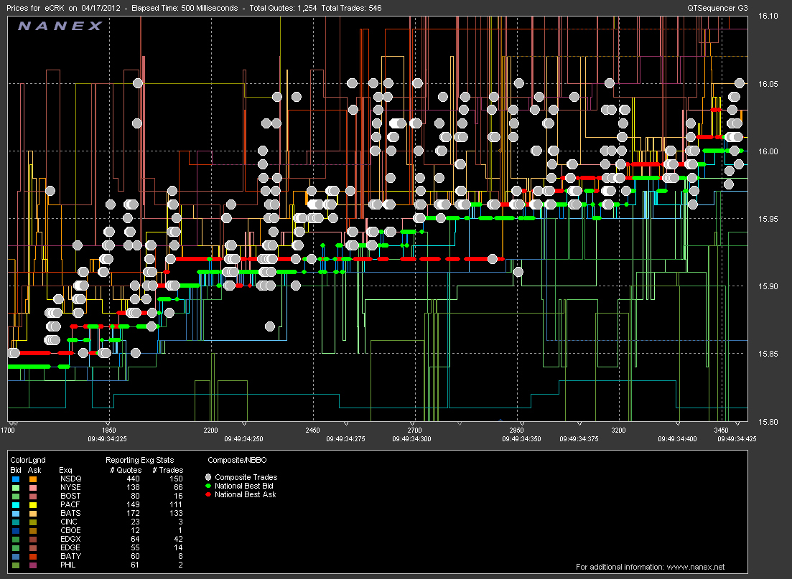Click the BOST exchange label
Screen dimensions: 792x579
click(x=70, y=496)
